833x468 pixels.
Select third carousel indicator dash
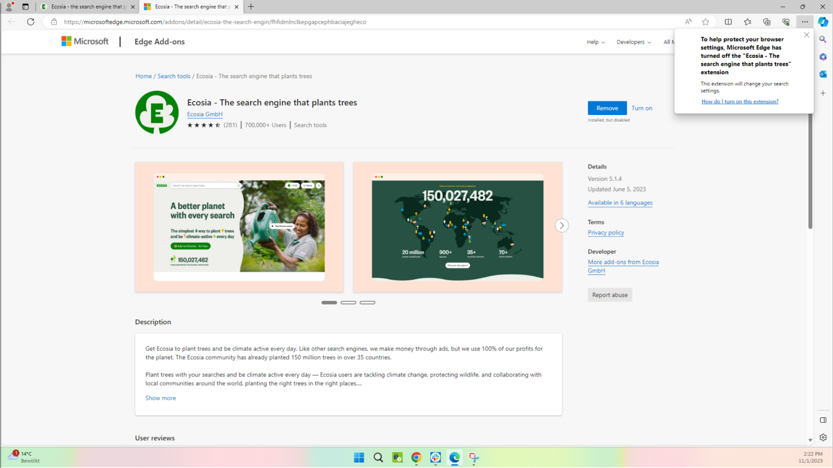pos(368,303)
